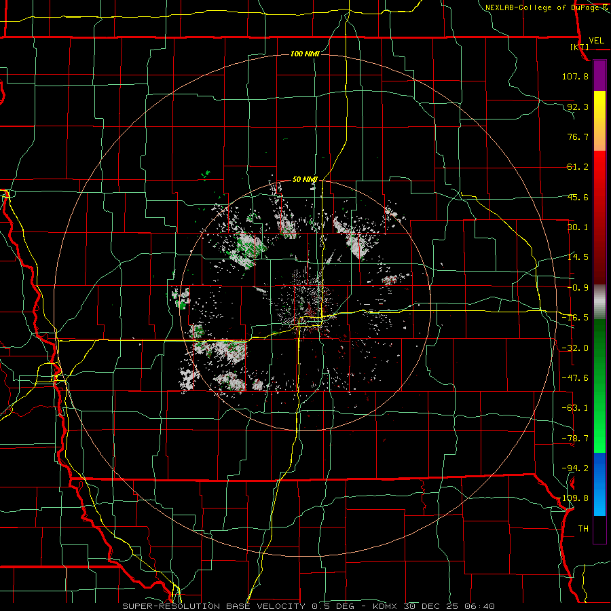Click the Super-Resolution Base Velocity caption
611x611 pixels.
click(x=309, y=606)
